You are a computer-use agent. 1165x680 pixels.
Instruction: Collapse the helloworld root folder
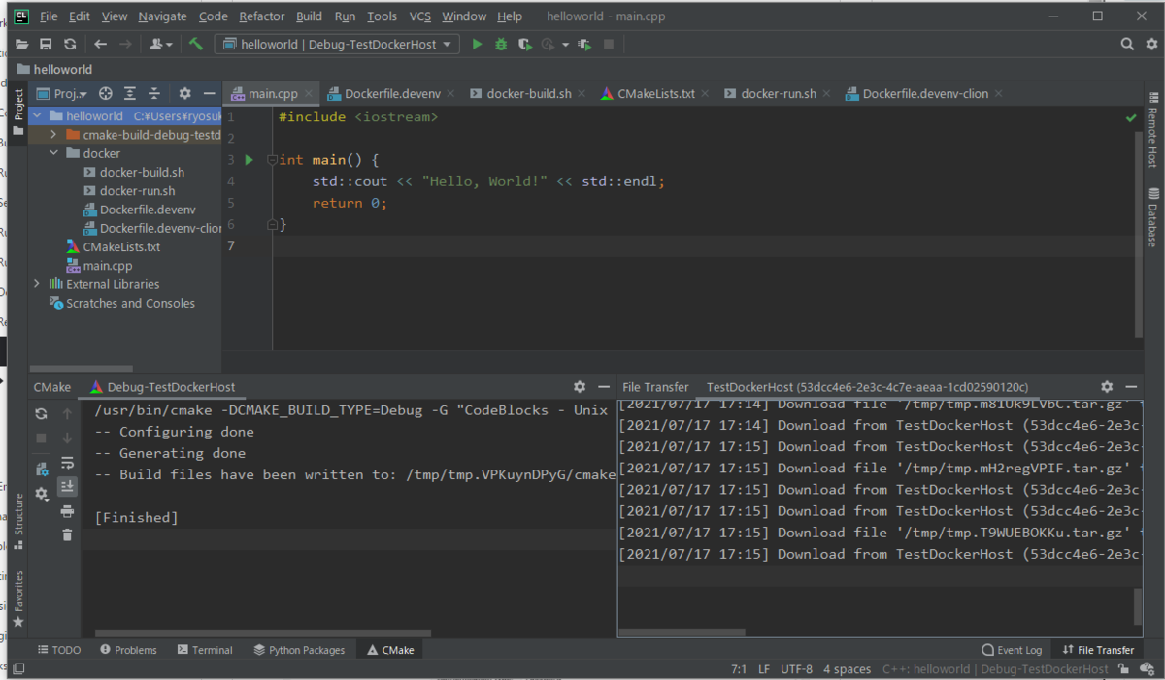tap(37, 116)
